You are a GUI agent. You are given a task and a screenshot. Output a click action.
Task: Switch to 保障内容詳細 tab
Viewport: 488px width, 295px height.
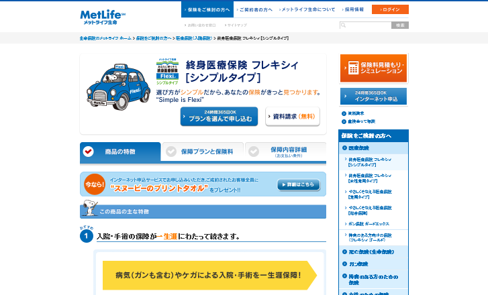point(286,152)
